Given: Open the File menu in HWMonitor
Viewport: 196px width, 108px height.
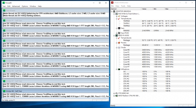Looking at the screenshot, I should (x=112, y=6).
